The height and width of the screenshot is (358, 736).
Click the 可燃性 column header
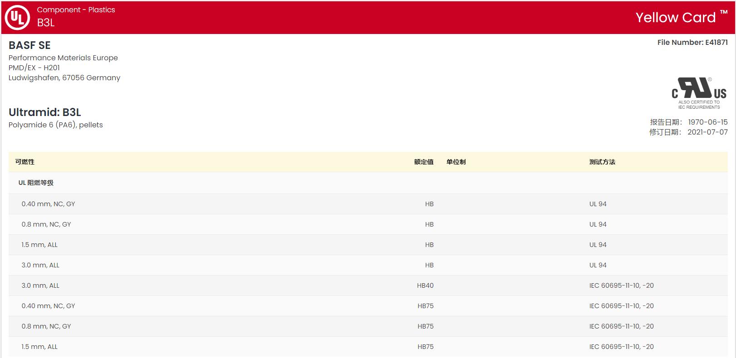point(25,162)
